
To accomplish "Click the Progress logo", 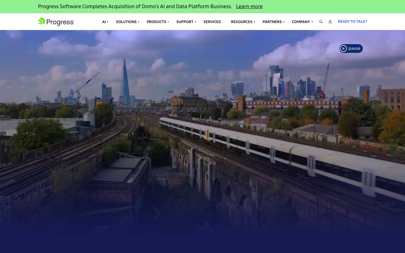I will coord(56,22).
